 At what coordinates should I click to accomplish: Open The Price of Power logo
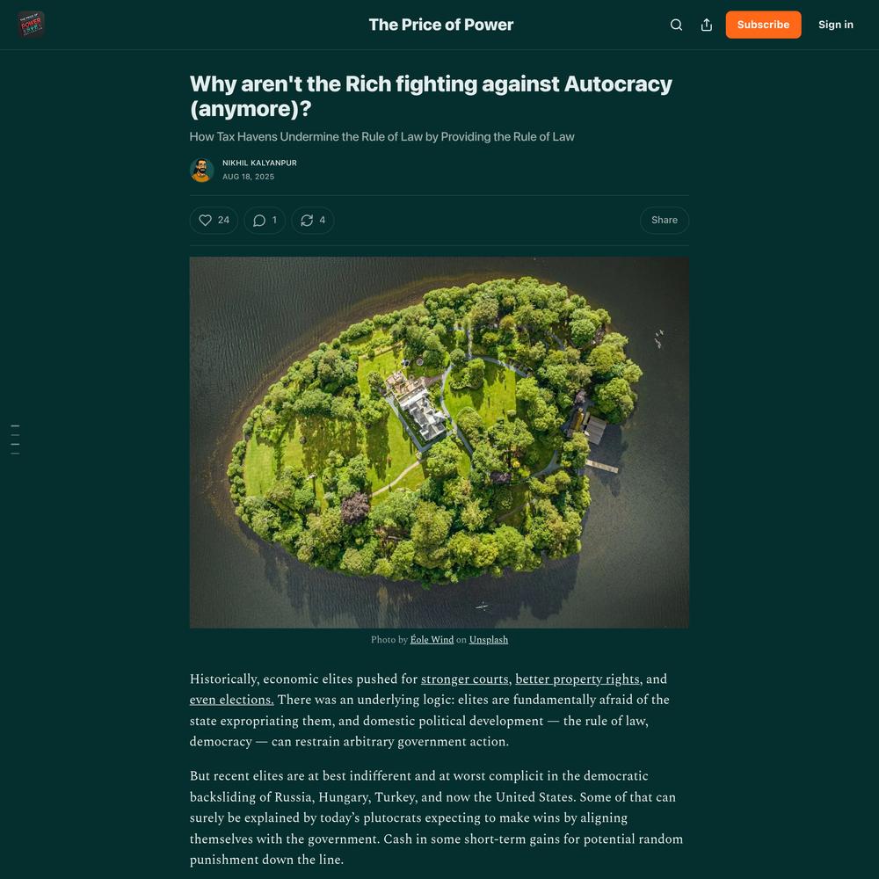31,25
